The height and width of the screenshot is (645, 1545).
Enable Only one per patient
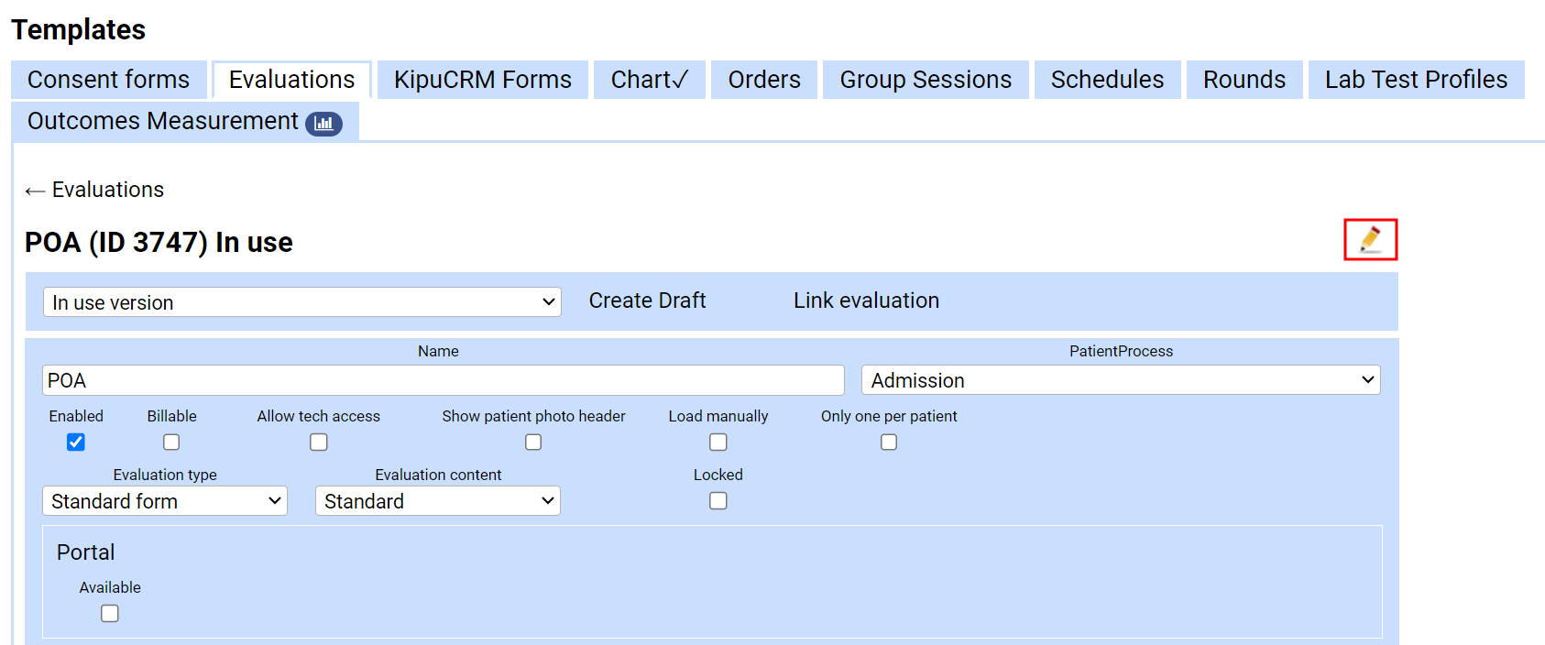tap(889, 443)
